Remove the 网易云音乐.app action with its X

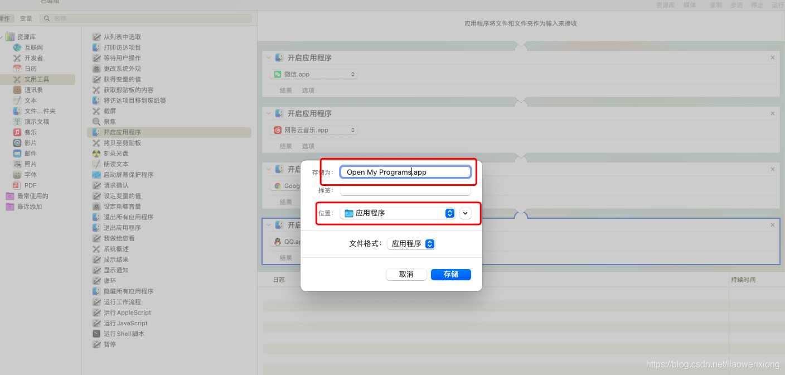tap(773, 113)
